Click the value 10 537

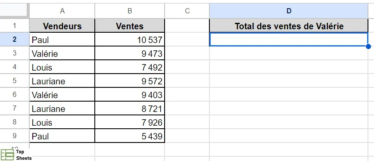tap(130, 40)
